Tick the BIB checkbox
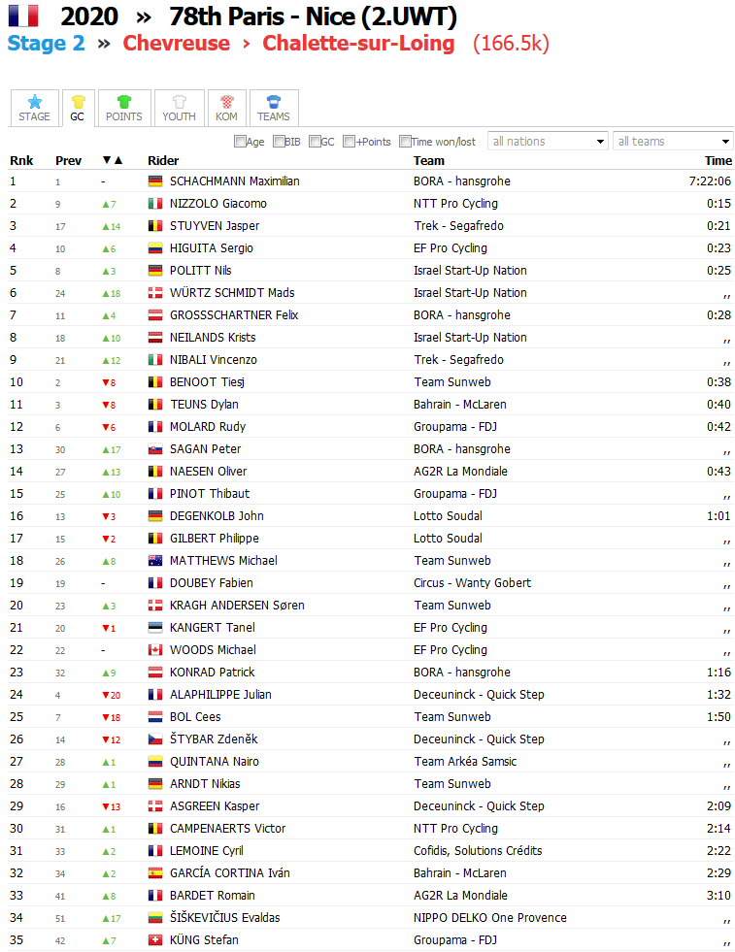 279,142
